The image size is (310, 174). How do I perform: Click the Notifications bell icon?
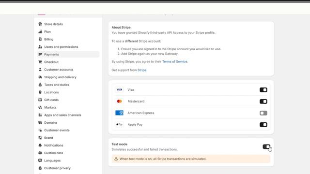(x=40, y=145)
